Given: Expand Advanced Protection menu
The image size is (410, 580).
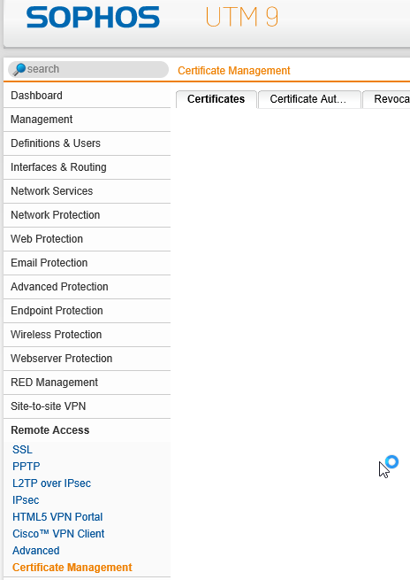Looking at the screenshot, I should (x=87, y=287).
